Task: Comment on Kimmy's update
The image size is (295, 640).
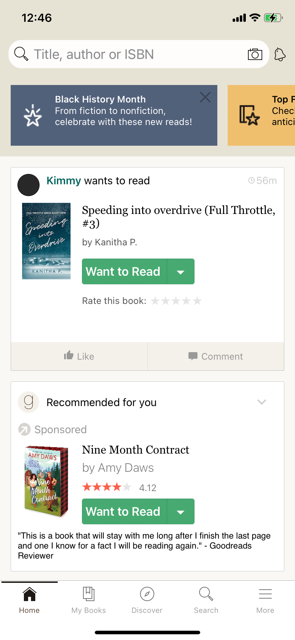Action: coord(216,356)
